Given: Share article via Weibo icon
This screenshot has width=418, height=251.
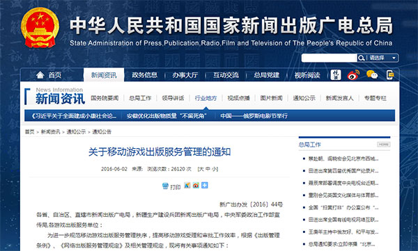Looking at the screenshot, I should 196,185.
